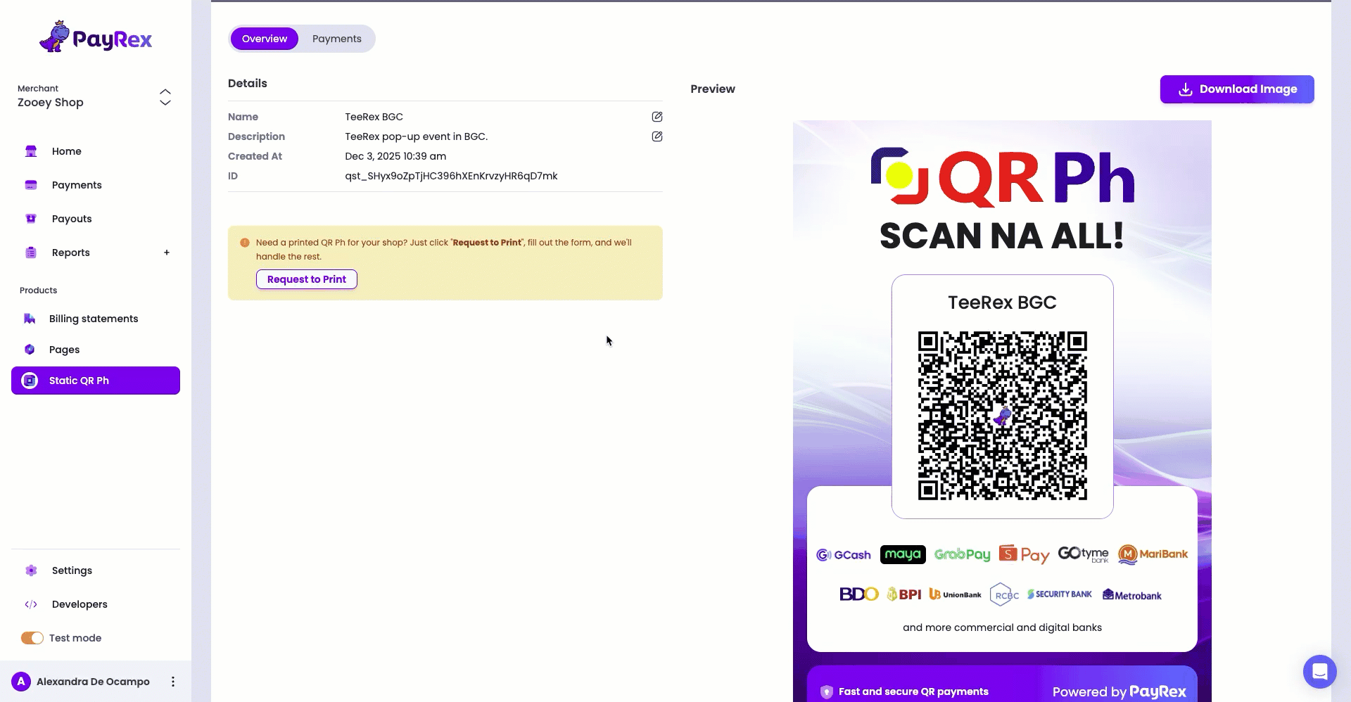Image resolution: width=1351 pixels, height=702 pixels.
Task: Open Settings via the gear icon
Action: (31, 570)
